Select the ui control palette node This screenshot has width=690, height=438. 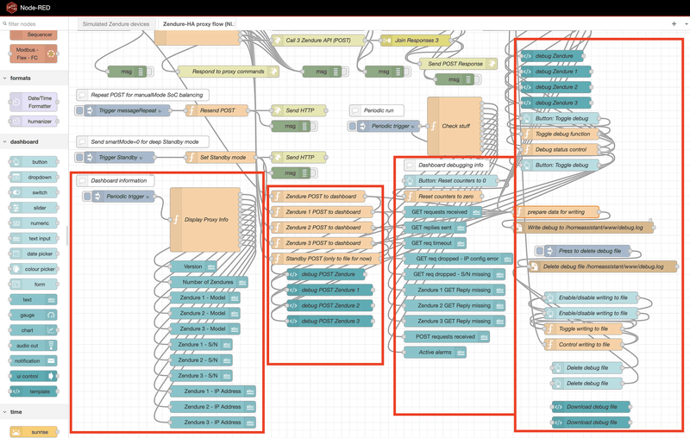(34, 377)
